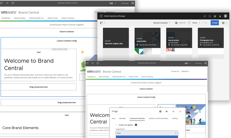Image resolution: width=231 pixels, height=138 pixels.
Task: Open notifications bell in Experience Manager header
Action: click(220, 16)
